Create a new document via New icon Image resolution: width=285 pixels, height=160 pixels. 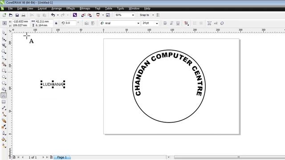[x=4, y=15]
